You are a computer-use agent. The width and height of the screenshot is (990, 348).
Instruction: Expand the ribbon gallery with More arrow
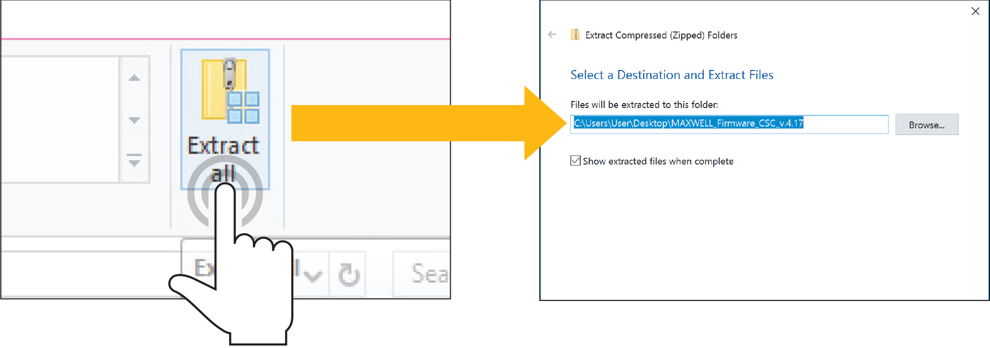[x=134, y=161]
